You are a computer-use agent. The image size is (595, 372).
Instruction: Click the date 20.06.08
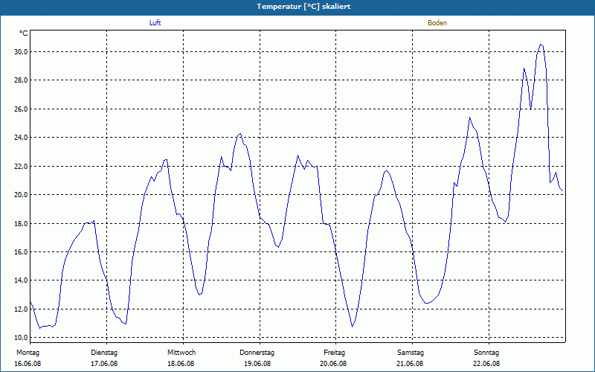coord(333,364)
